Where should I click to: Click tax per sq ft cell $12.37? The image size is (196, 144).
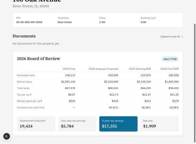pyautogui.click(x=147, y=95)
